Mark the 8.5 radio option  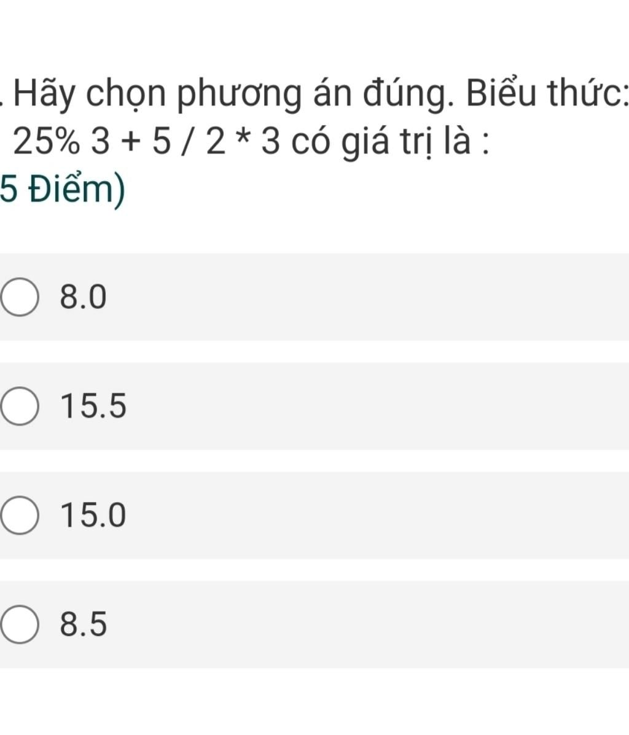coord(20,624)
